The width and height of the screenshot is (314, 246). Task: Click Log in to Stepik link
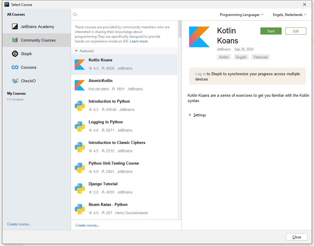pos(200,74)
